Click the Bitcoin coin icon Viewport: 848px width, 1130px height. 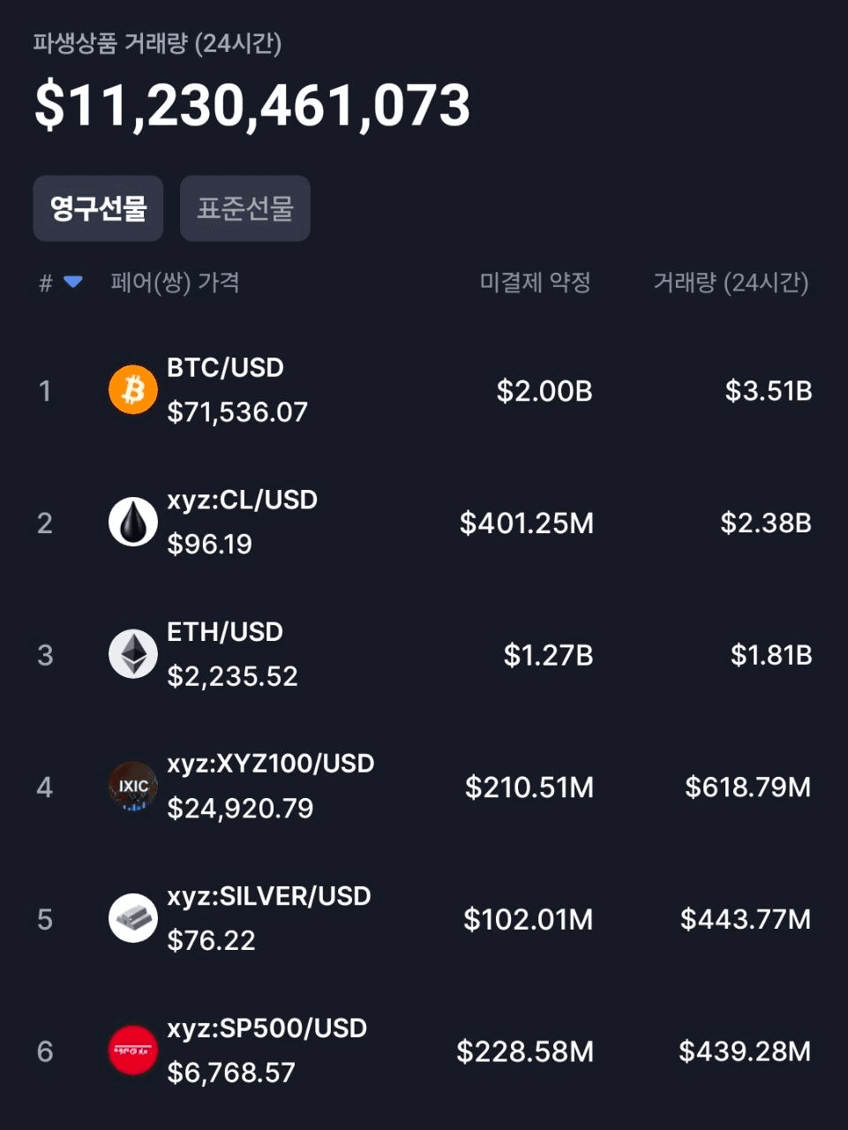pos(133,390)
